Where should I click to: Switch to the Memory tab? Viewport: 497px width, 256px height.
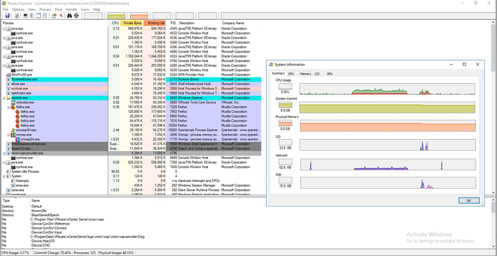click(306, 74)
